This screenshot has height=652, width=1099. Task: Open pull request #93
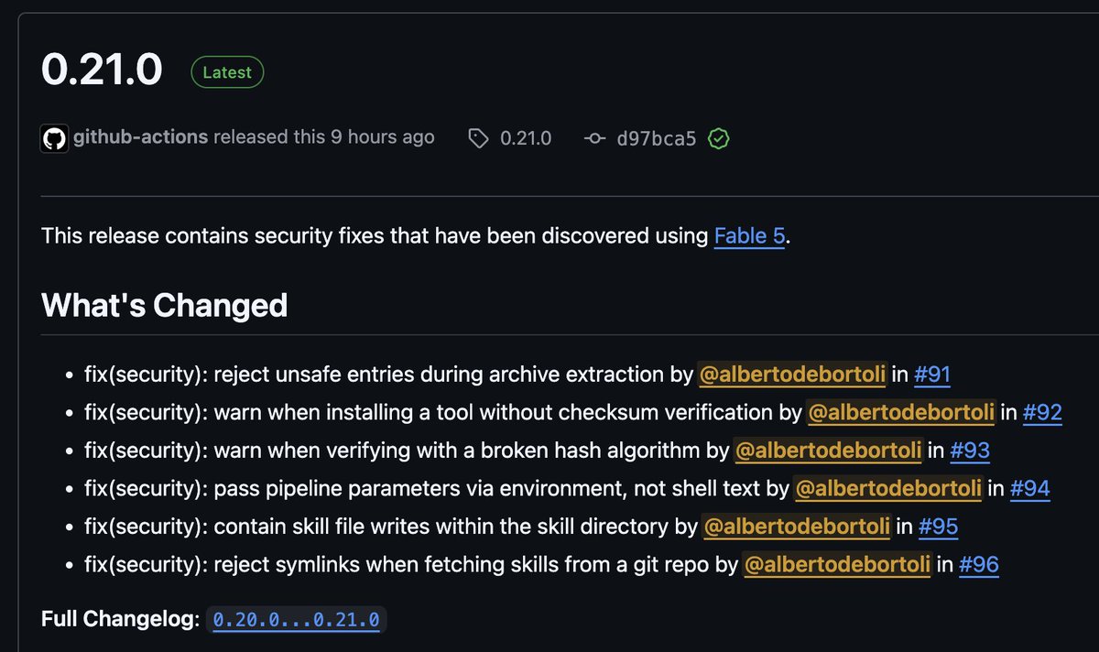point(970,451)
